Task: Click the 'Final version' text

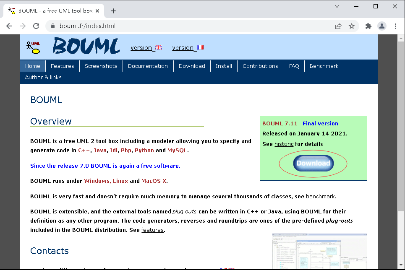Action: (x=320, y=123)
